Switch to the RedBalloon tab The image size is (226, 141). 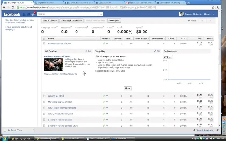point(109,3)
